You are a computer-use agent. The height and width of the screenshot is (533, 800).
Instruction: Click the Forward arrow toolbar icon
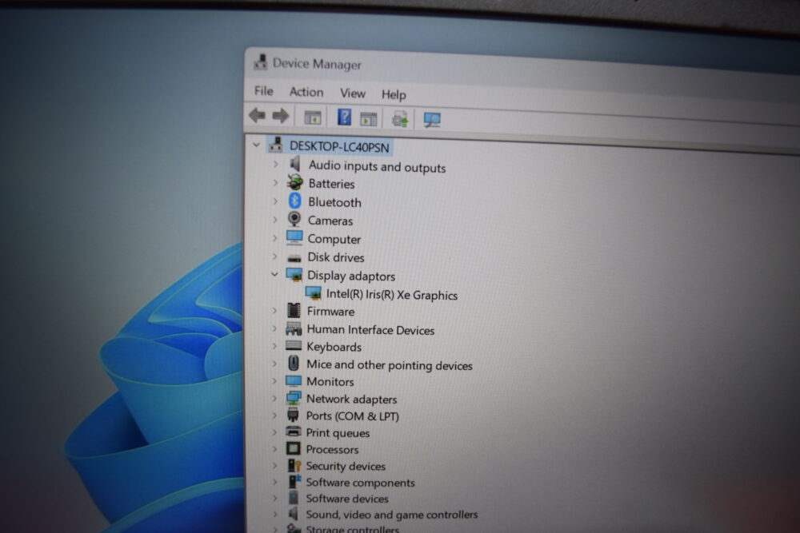(280, 116)
